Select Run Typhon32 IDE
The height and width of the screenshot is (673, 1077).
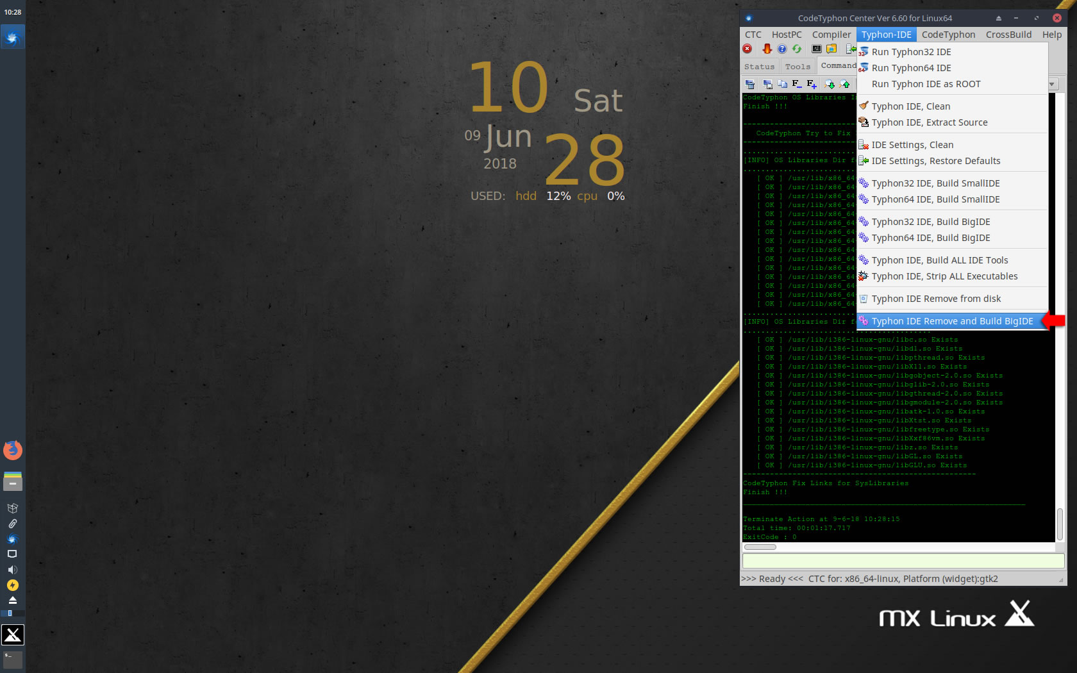coord(952,52)
